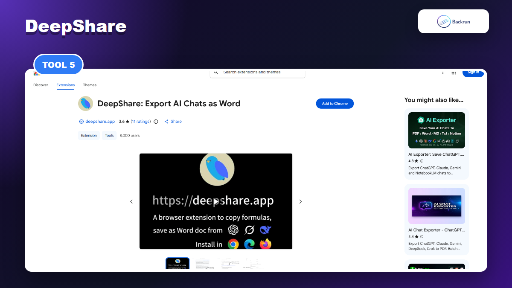Click 'DeepShare: Export AI Chats as Word' heading
Viewport: 512px width, 288px height.
pos(169,104)
